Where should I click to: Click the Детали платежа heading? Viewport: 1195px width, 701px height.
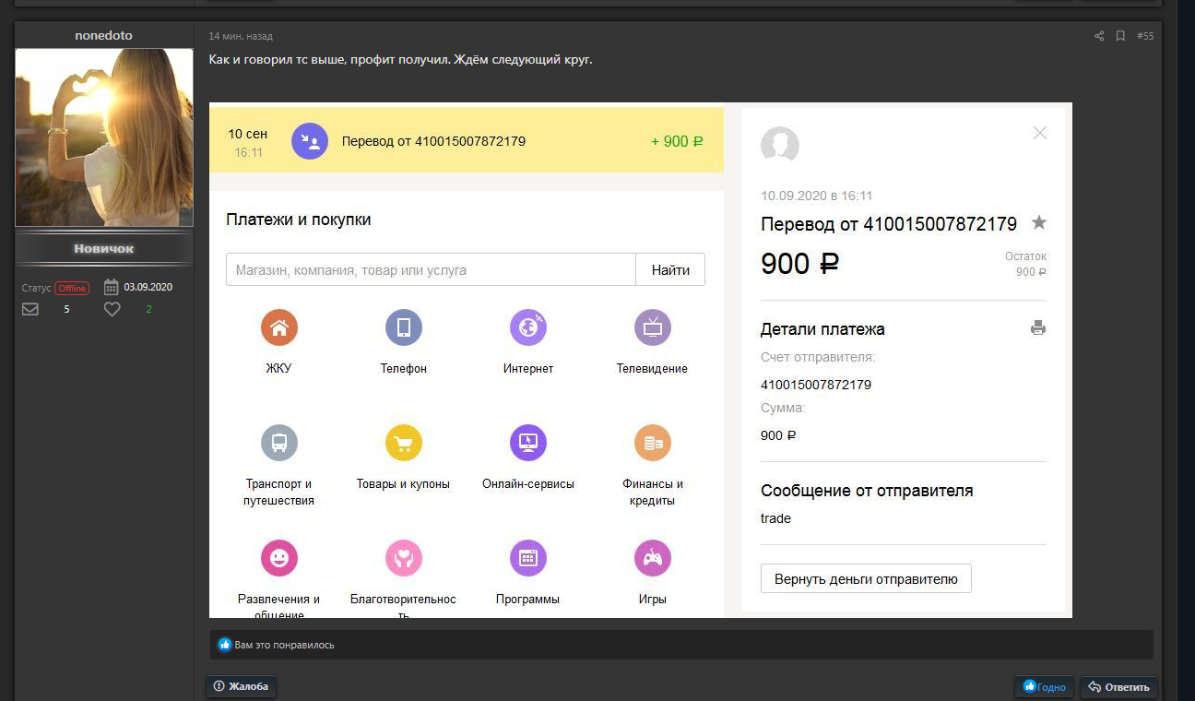822,329
